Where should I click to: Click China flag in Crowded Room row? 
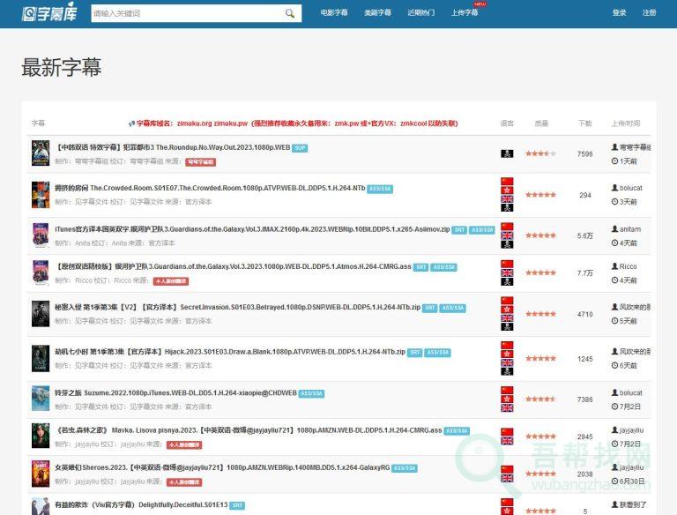pyautogui.click(x=507, y=182)
